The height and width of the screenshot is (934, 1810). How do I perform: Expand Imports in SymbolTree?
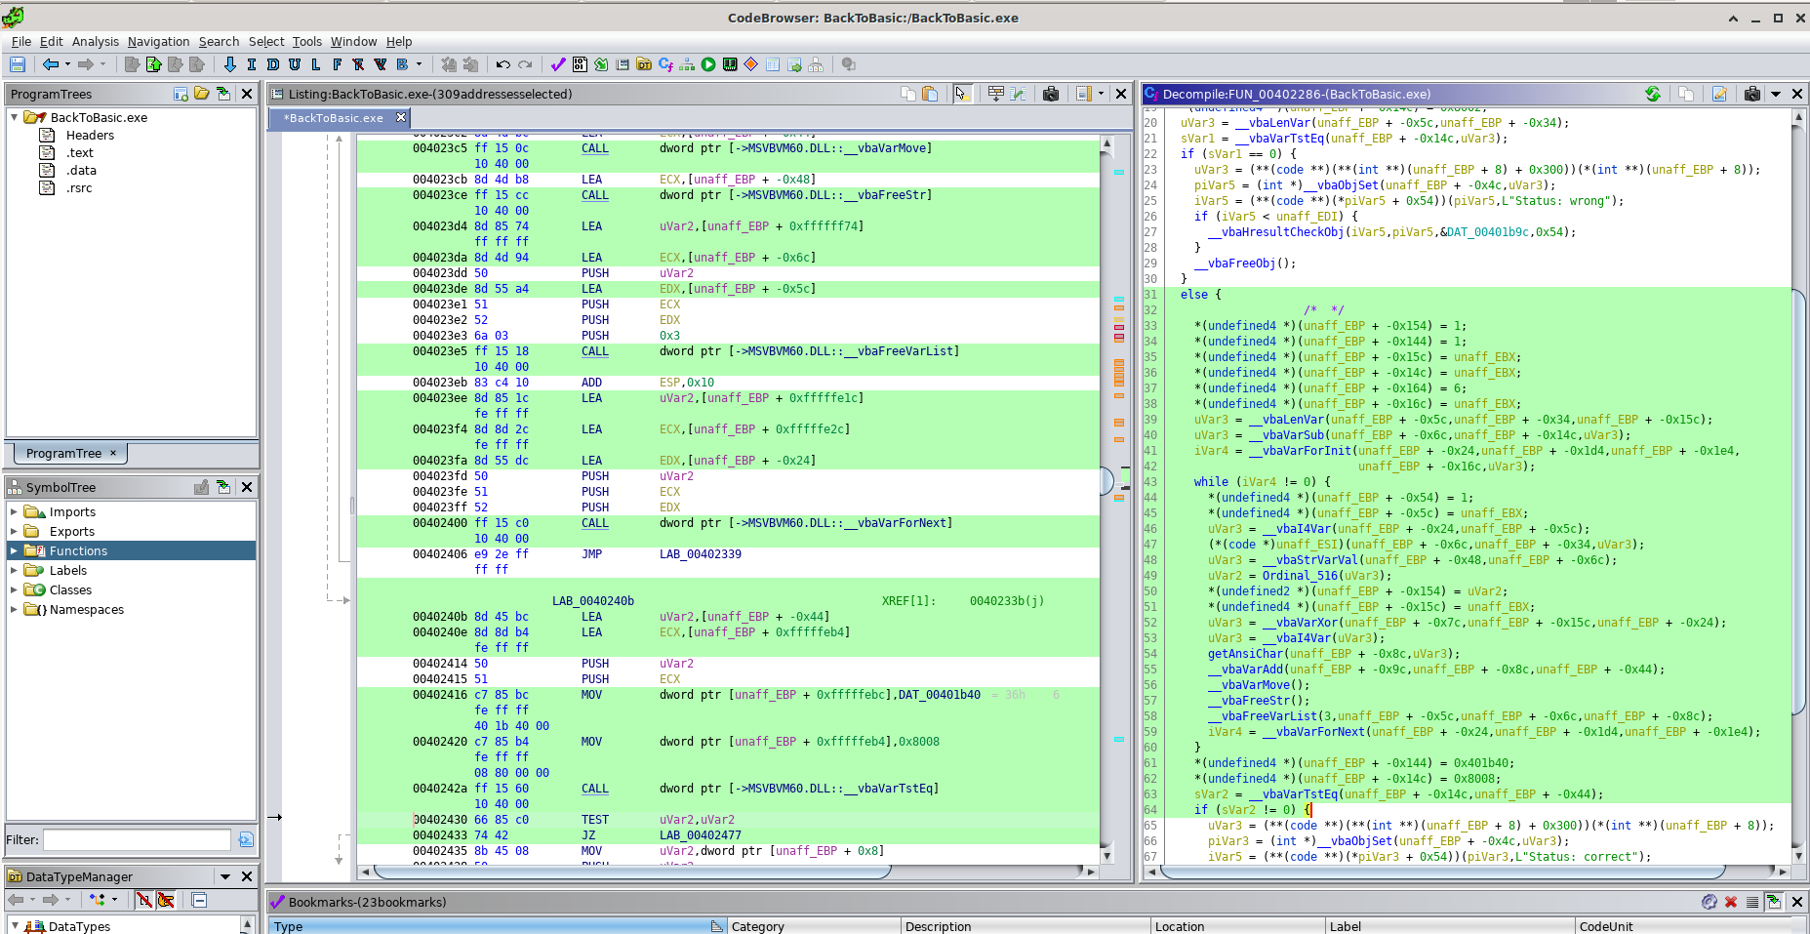click(14, 511)
